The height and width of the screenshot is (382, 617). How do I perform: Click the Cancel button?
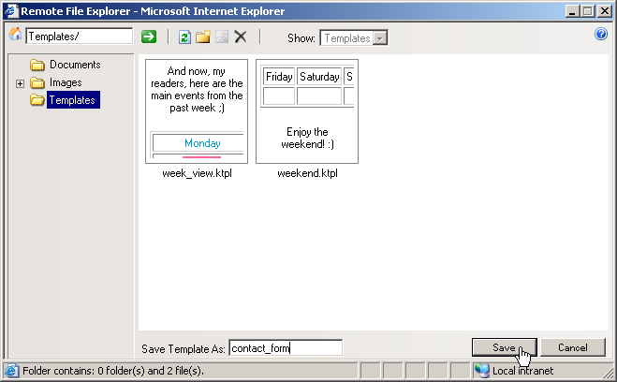click(572, 347)
